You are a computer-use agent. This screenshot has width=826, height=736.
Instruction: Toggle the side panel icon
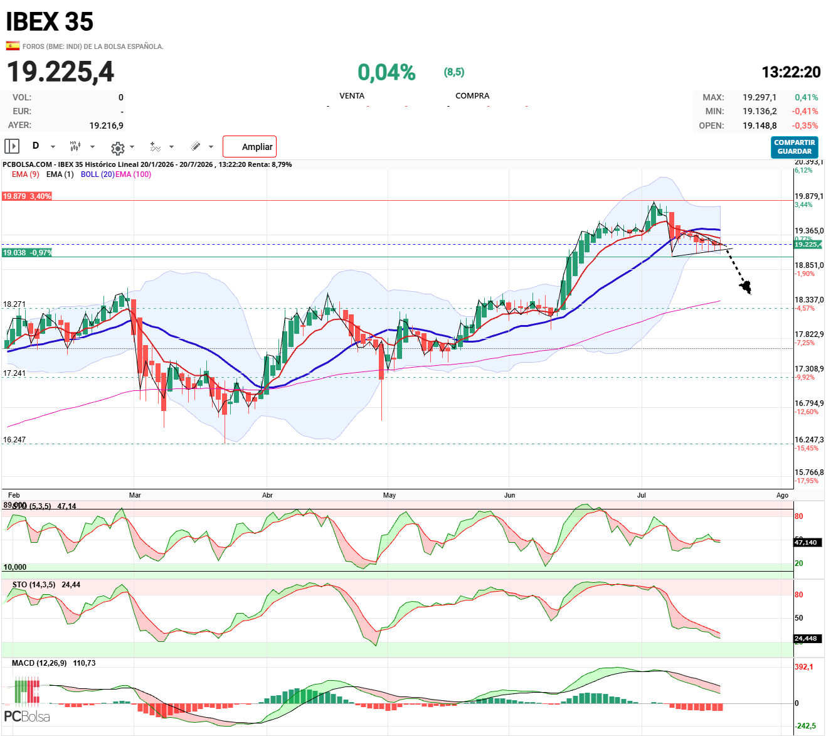pyautogui.click(x=12, y=146)
